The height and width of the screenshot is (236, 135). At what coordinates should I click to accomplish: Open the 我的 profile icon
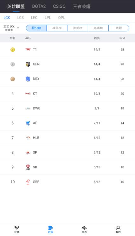(118, 228)
